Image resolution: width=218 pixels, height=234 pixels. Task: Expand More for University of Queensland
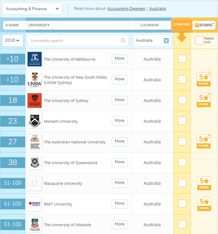tap(120, 162)
